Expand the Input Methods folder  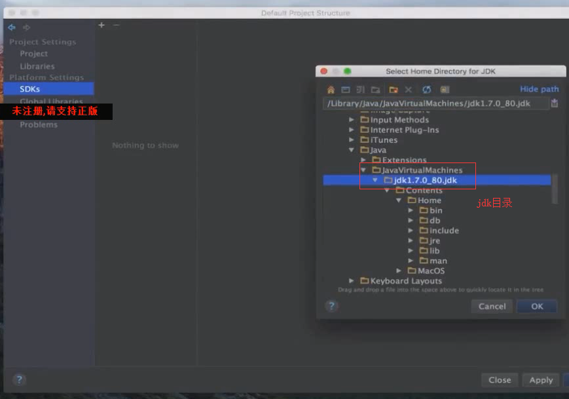351,119
